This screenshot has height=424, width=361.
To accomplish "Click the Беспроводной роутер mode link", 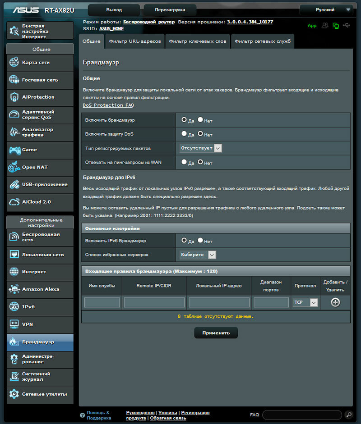I will pos(149,22).
